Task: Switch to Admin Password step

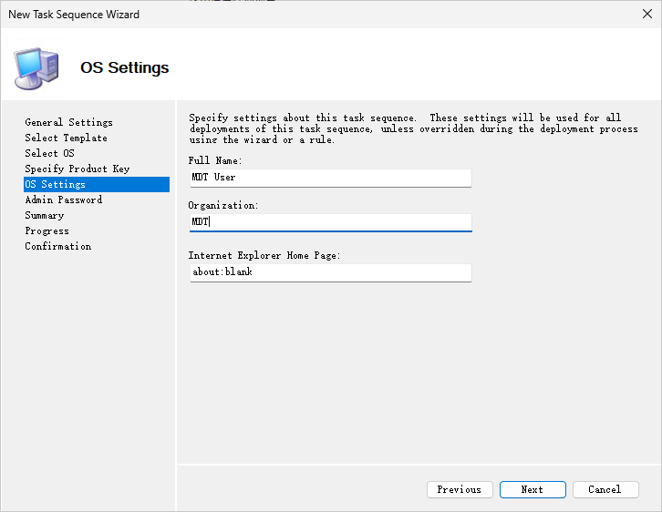Action: [64, 200]
